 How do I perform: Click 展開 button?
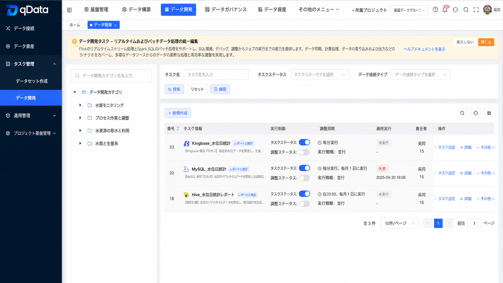pyautogui.click(x=220, y=89)
